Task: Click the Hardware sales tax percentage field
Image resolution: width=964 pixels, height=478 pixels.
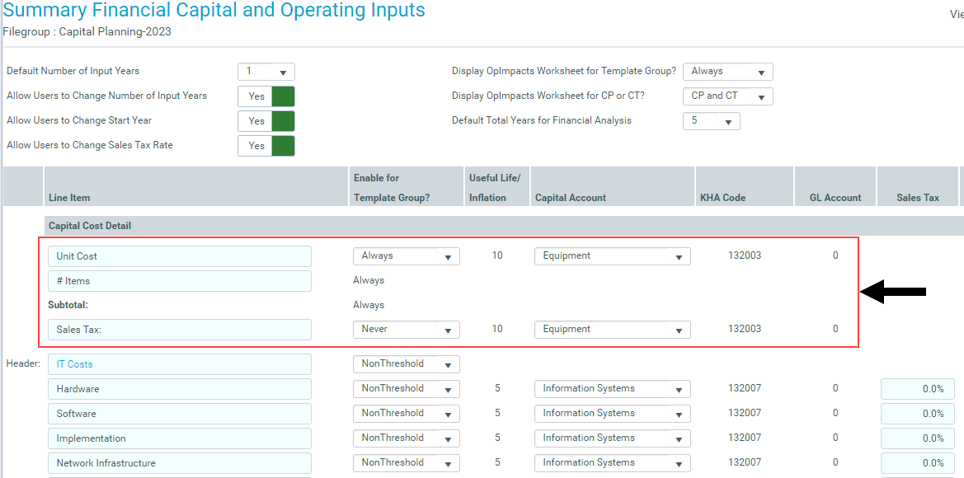Action: [x=915, y=389]
